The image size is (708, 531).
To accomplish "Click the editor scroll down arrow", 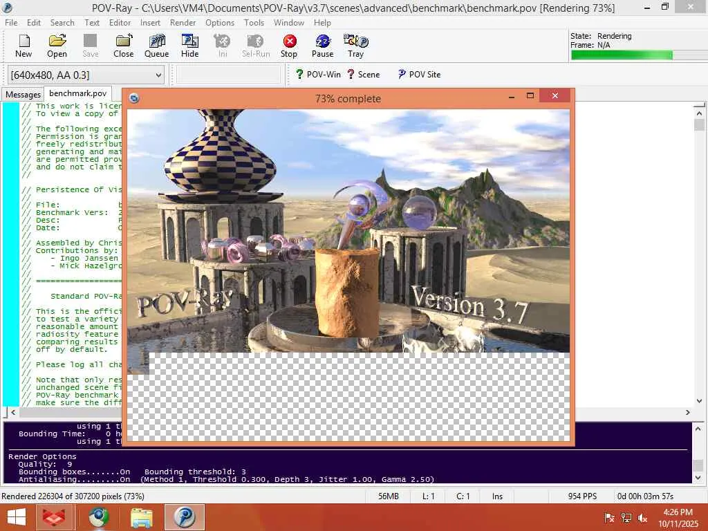I will 699,400.
